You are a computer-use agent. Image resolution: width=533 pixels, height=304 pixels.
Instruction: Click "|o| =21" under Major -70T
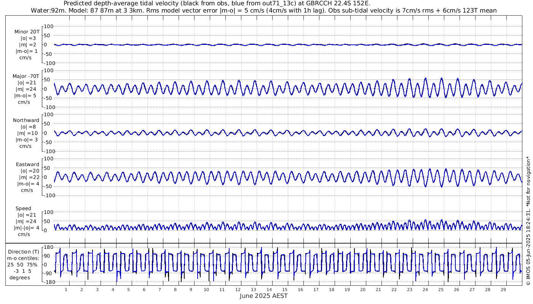(27, 82)
